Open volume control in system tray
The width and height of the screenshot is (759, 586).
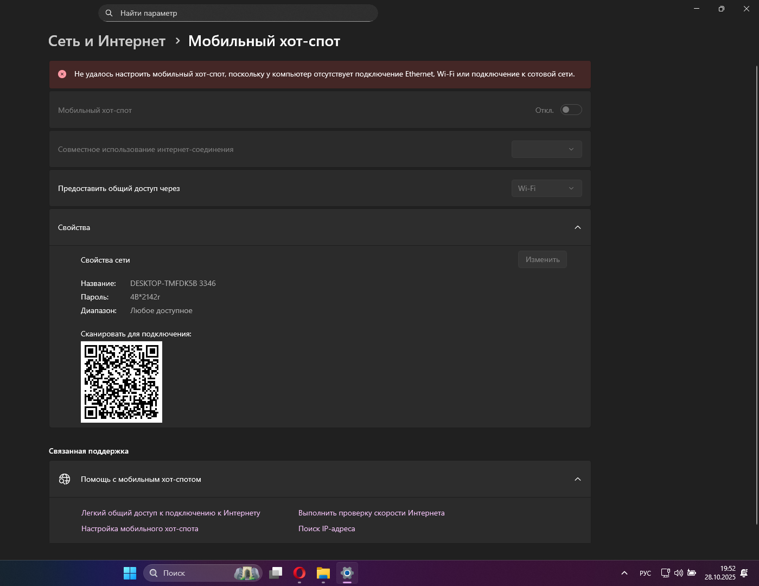coord(678,573)
